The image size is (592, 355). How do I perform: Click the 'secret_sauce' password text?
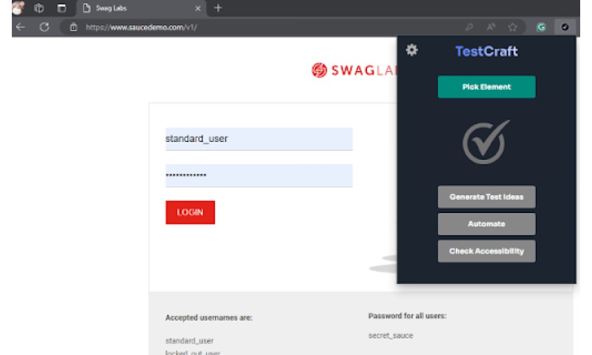click(x=391, y=335)
